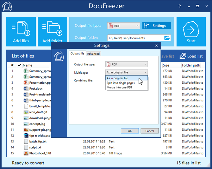Confirm settings with OK button
Image resolution: width=212 pixels, height=169 pixels.
tap(130, 131)
